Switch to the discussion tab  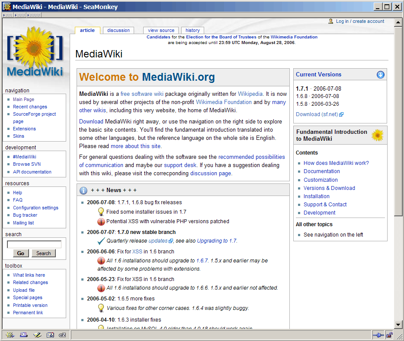pyautogui.click(x=119, y=30)
